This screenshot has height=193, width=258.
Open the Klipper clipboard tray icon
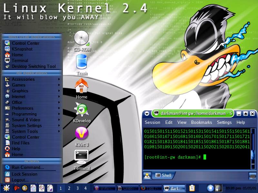pyautogui.click(x=192, y=188)
